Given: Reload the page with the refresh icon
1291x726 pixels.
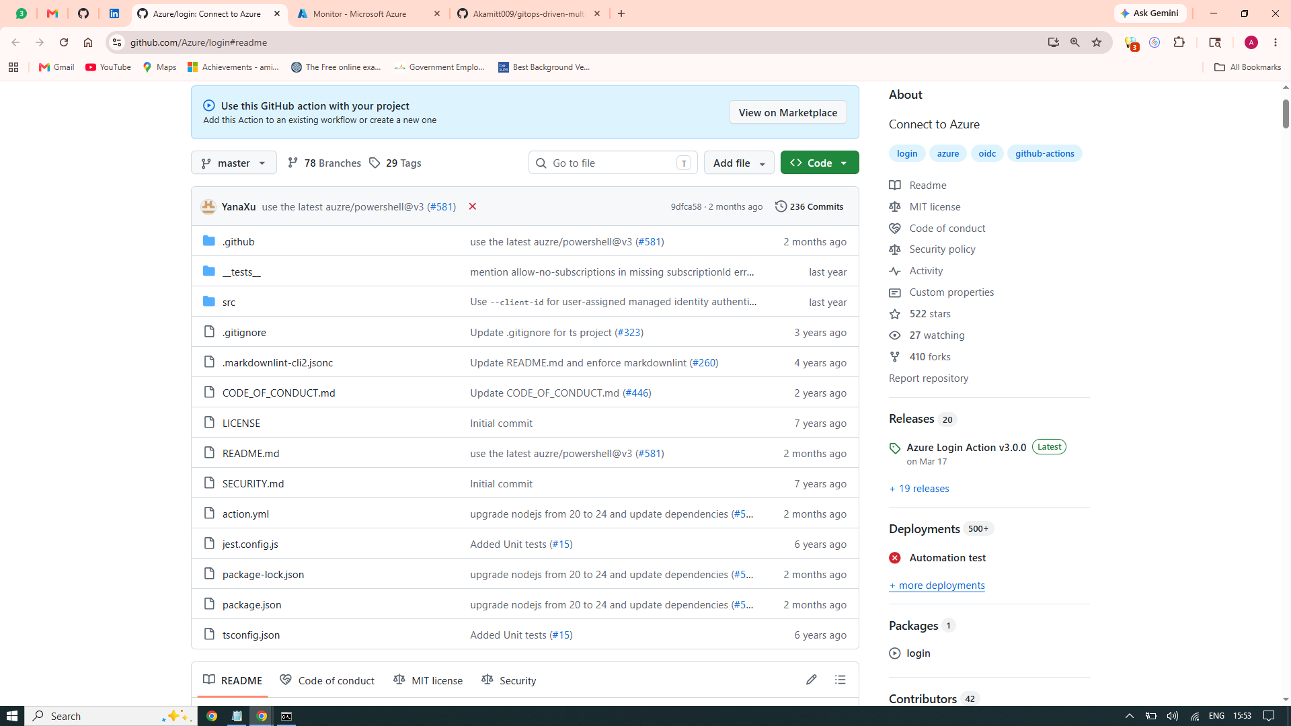Looking at the screenshot, I should [x=64, y=42].
